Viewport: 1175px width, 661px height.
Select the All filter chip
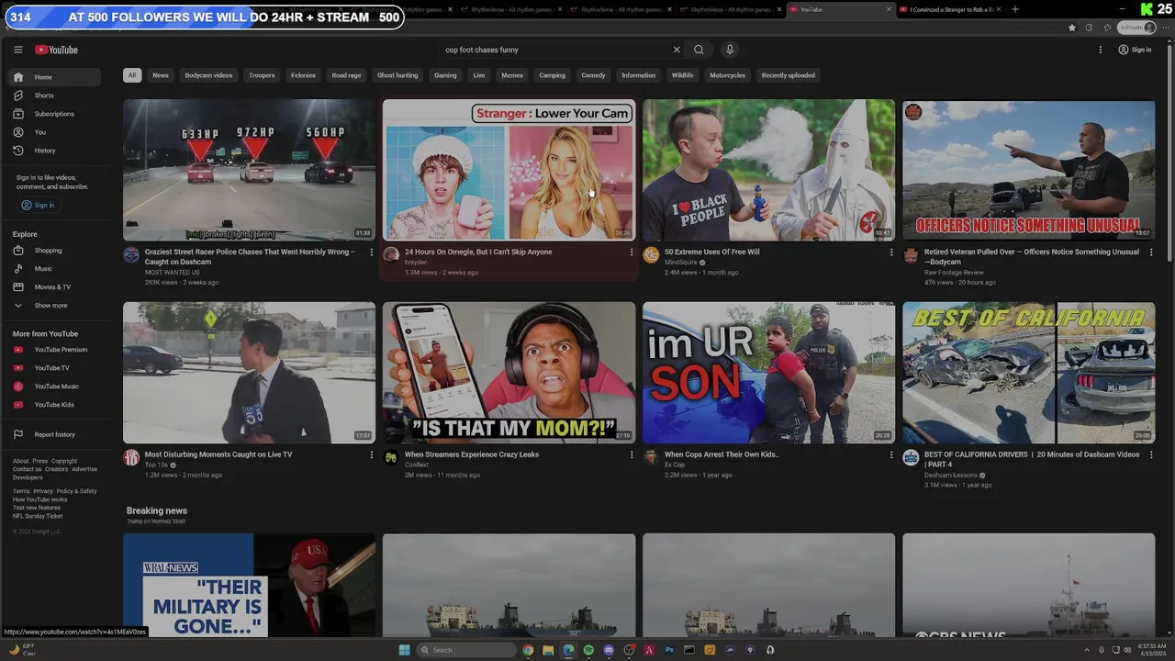[x=132, y=75]
